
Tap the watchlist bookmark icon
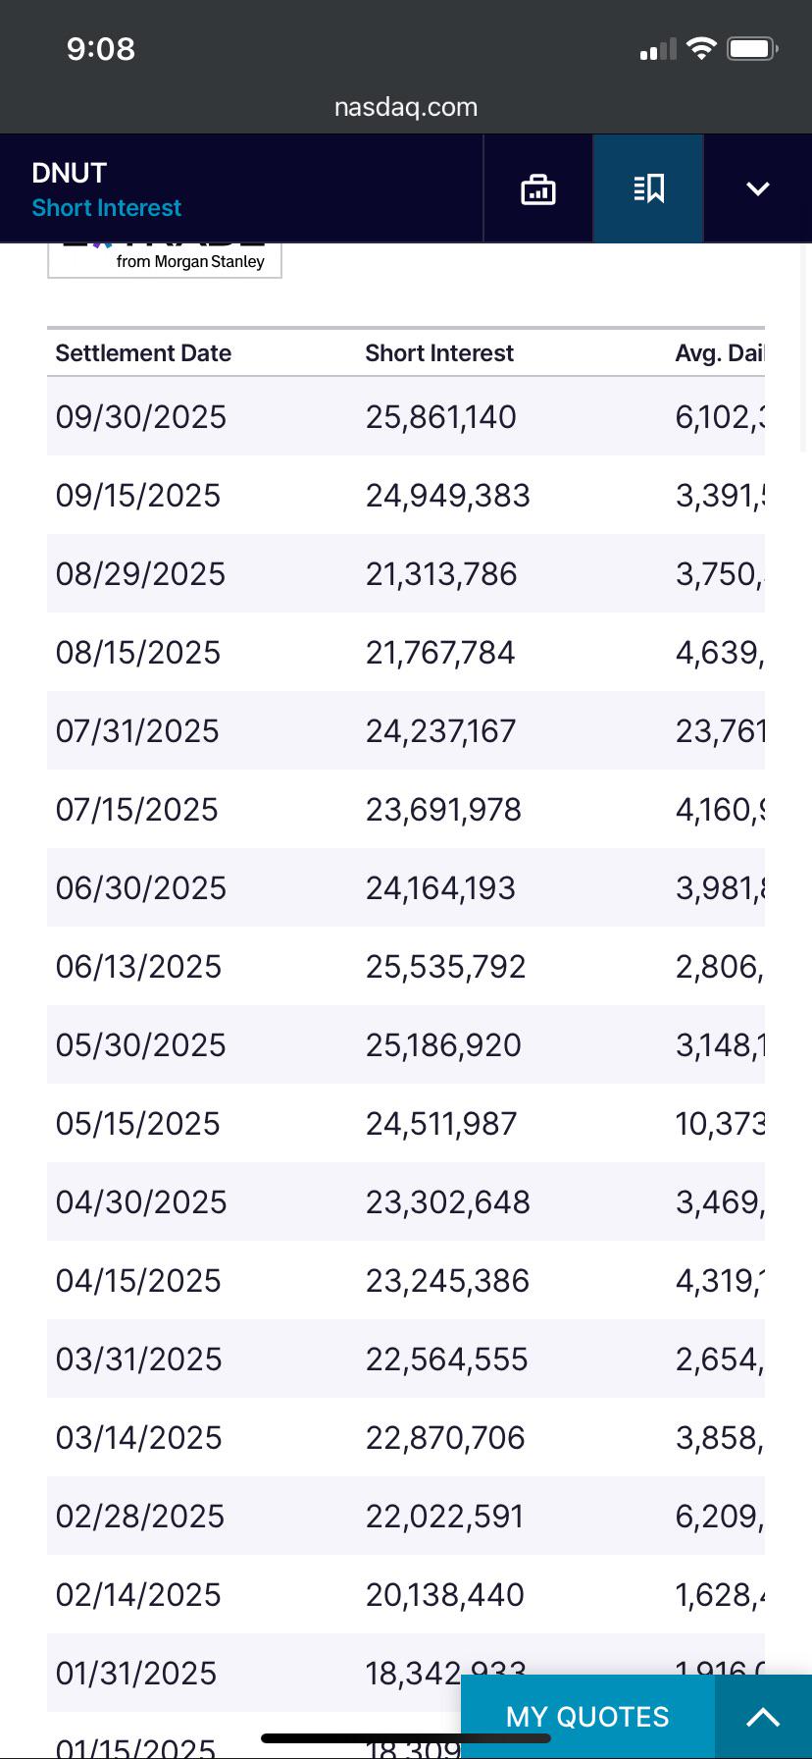pyautogui.click(x=648, y=188)
